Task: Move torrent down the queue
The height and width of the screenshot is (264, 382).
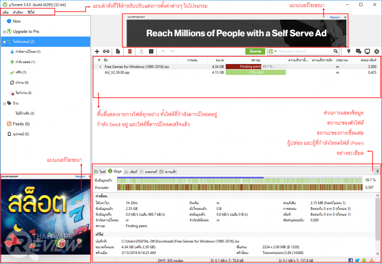Action: [173, 51]
